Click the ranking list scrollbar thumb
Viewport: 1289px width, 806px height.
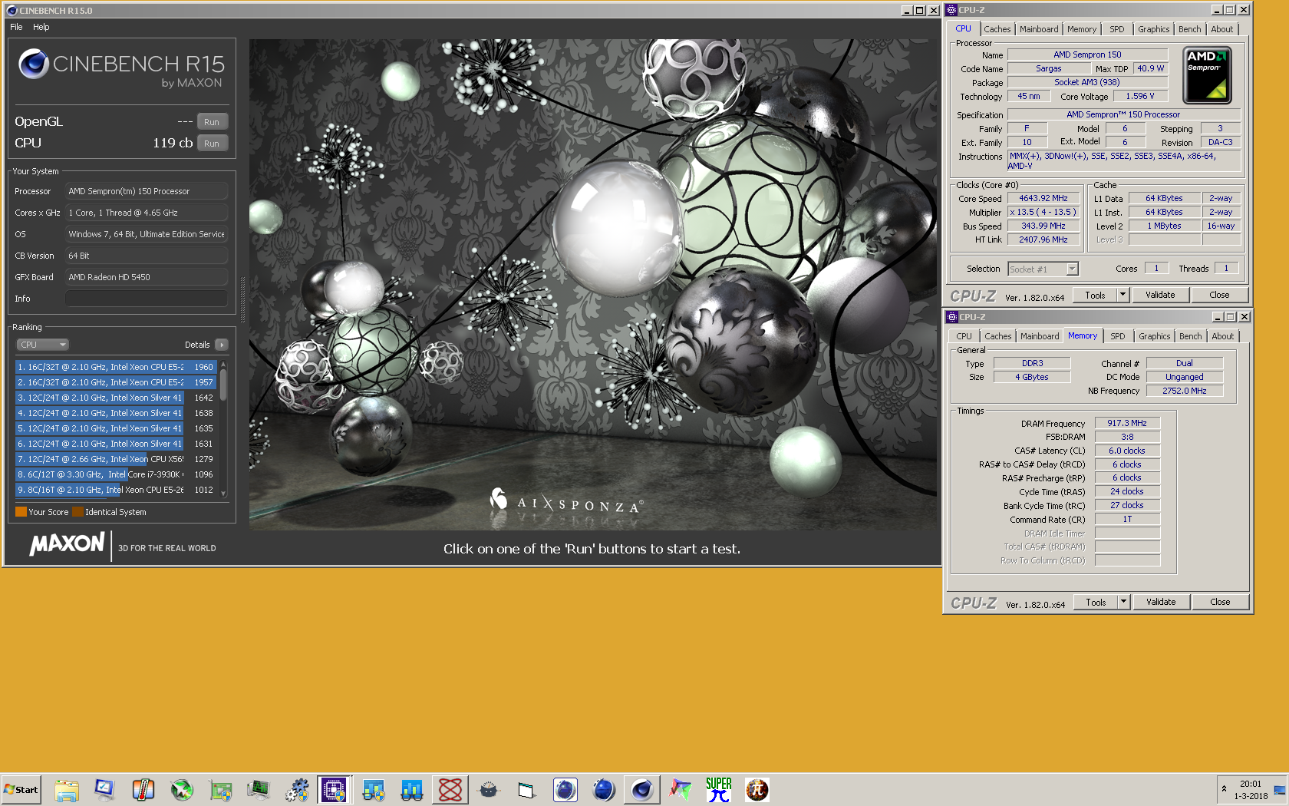click(223, 384)
